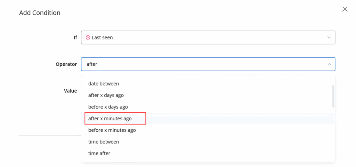The height and width of the screenshot is (167, 356).
Task: Pick "time after" from the operator list
Action: (x=99, y=154)
